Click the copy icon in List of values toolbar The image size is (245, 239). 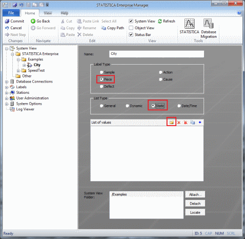coord(193,123)
